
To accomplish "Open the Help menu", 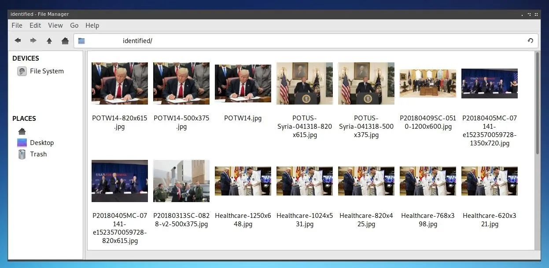I will 92,25.
